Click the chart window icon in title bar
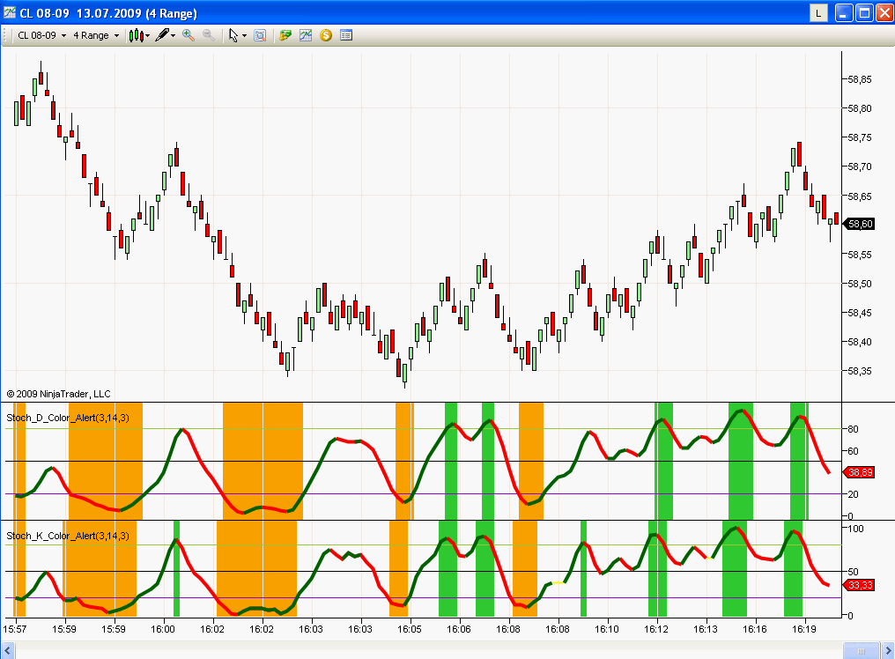Viewport: 895px width, 659px height. 9,12
